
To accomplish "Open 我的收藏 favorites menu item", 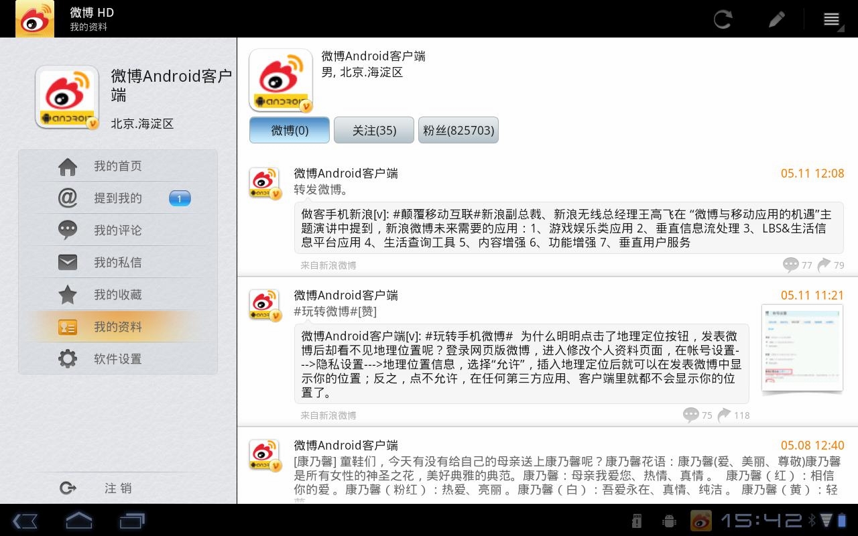I will pos(118,295).
